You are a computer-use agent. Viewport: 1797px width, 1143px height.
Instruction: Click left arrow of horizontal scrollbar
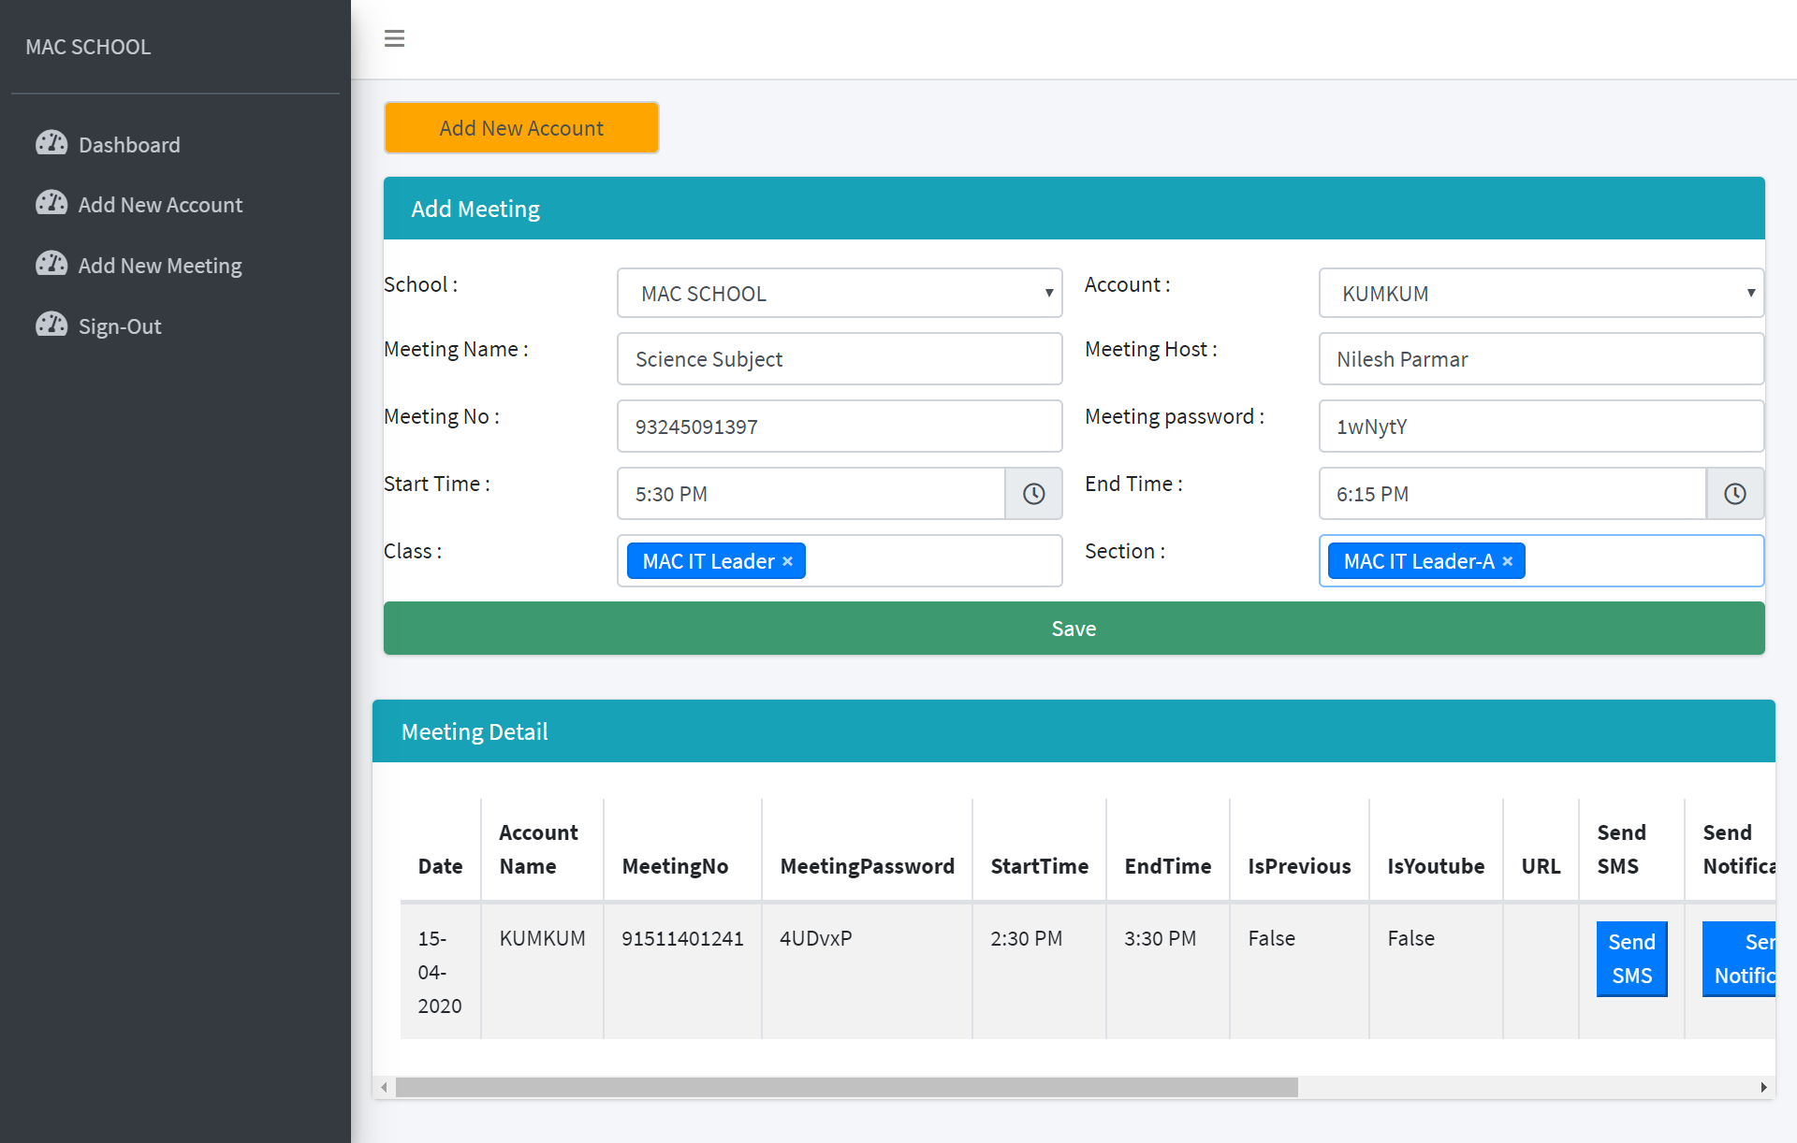(384, 1087)
